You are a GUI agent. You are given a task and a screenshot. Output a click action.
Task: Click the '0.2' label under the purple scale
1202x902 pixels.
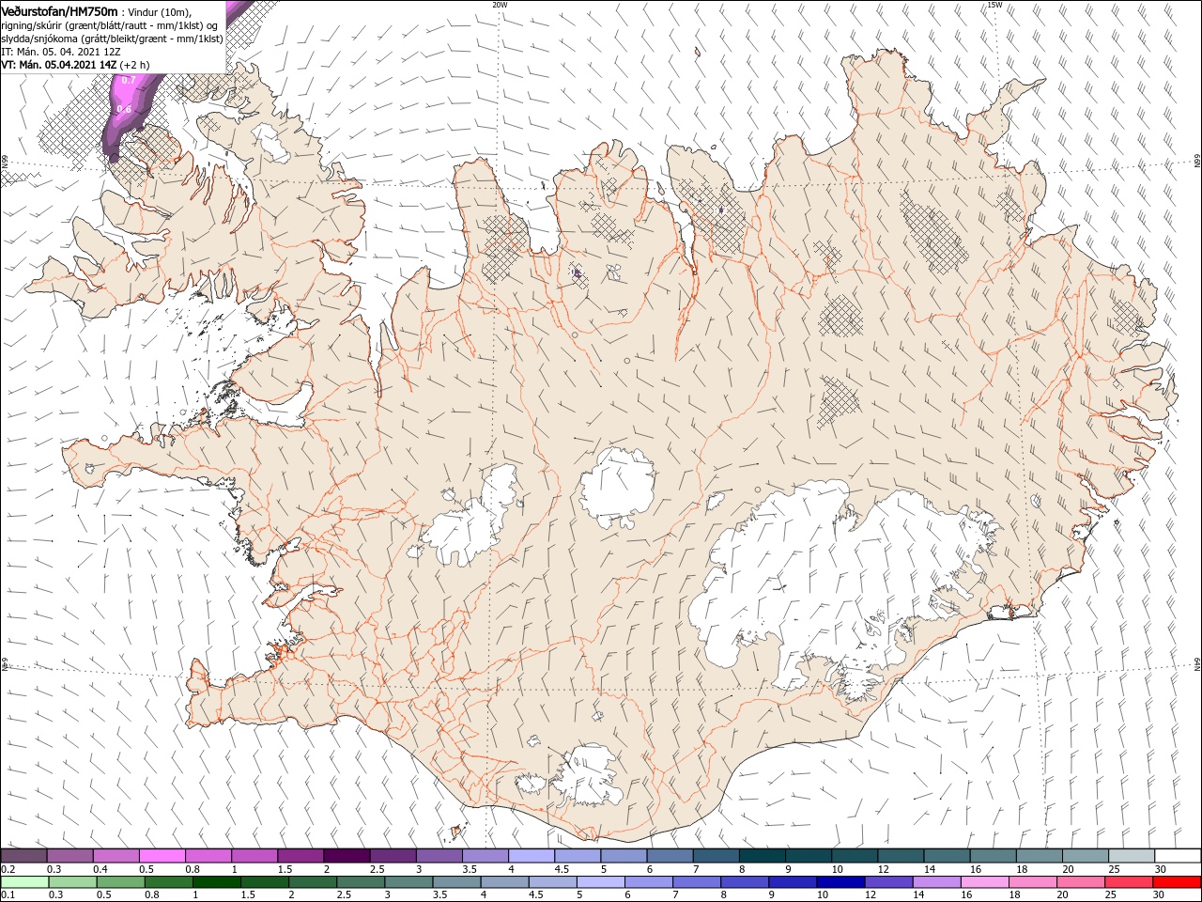pyautogui.click(x=8, y=869)
